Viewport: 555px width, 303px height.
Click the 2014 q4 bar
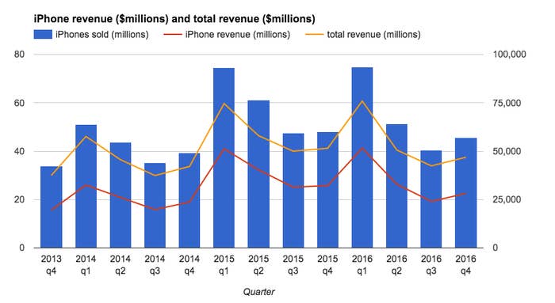[189, 200]
